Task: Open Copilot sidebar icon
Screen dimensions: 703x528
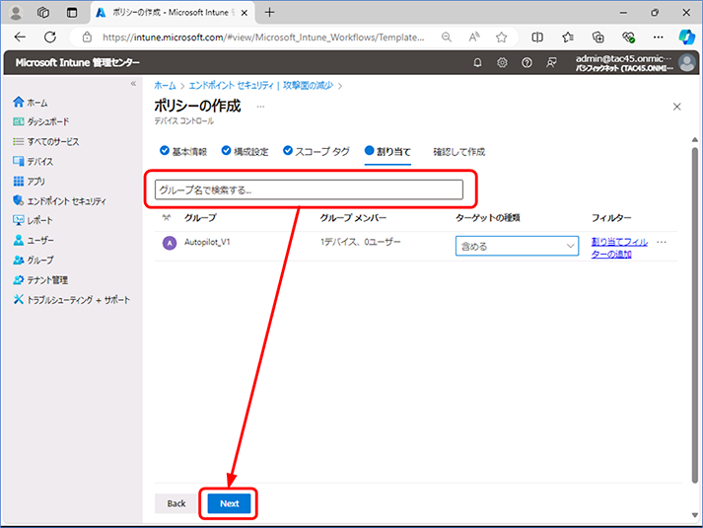Action: click(687, 37)
